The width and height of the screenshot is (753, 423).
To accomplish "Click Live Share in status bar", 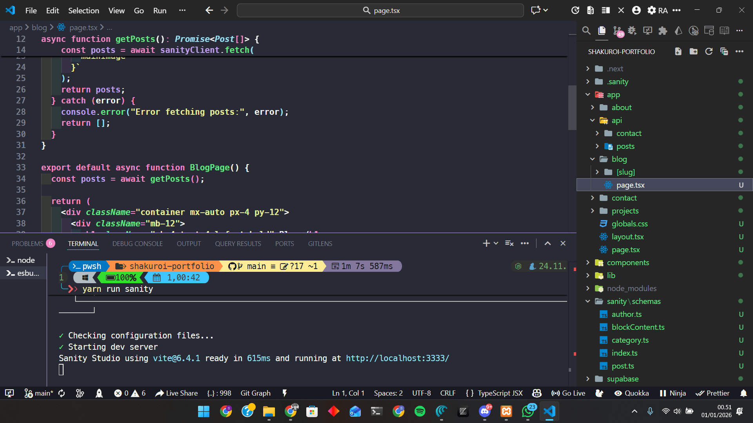I will coord(176,393).
